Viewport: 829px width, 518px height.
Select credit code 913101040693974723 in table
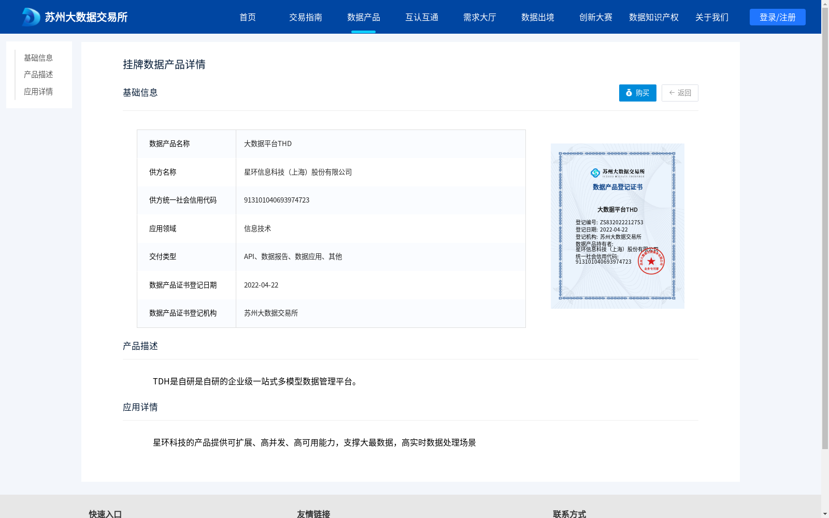click(277, 200)
